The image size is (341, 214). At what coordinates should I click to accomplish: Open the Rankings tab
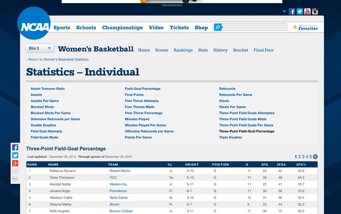tap(183, 50)
